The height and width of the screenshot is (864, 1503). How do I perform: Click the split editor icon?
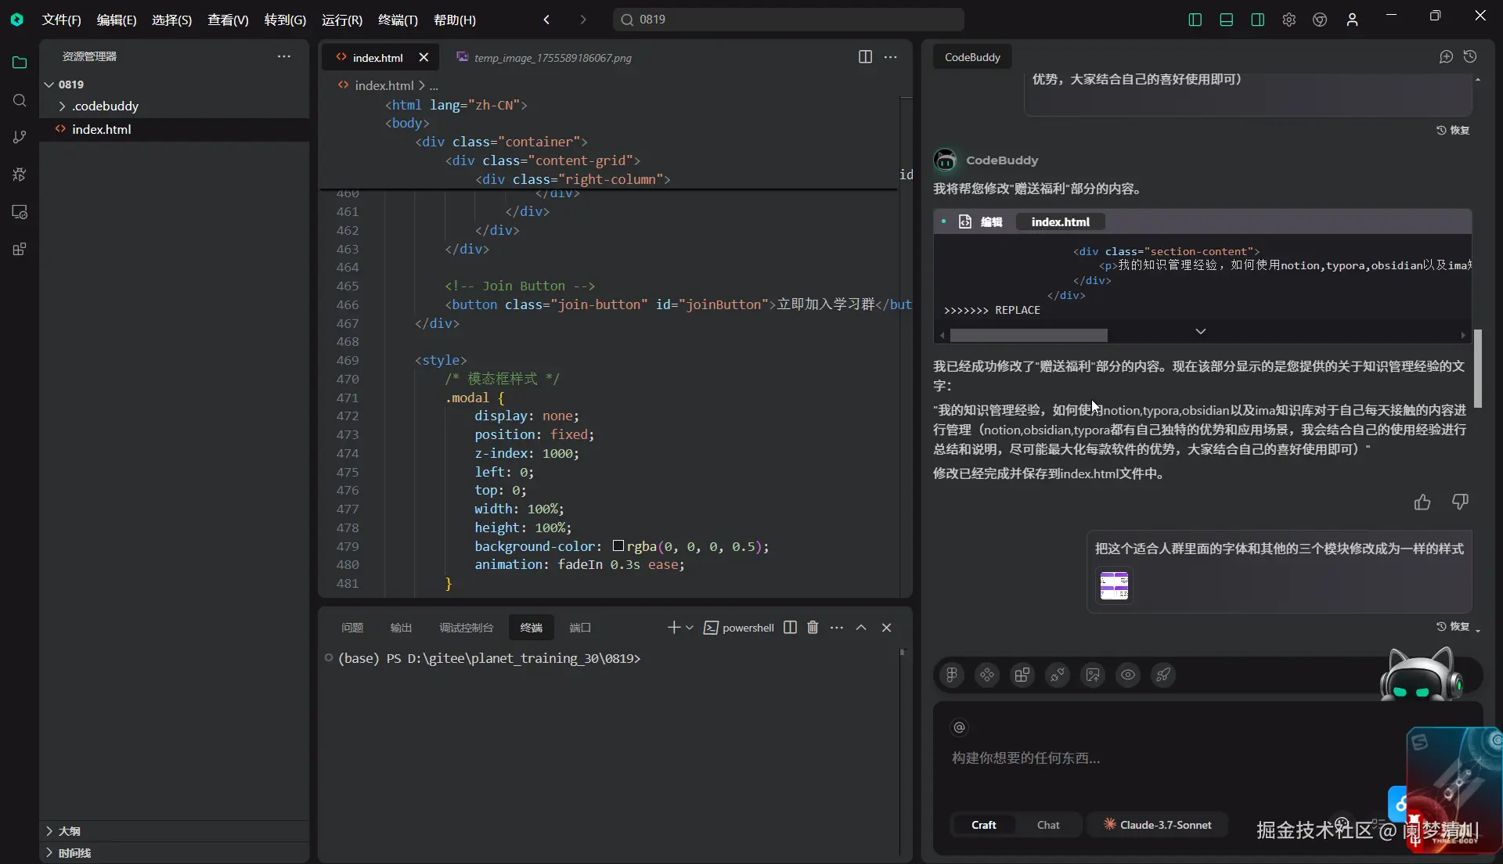coord(865,57)
